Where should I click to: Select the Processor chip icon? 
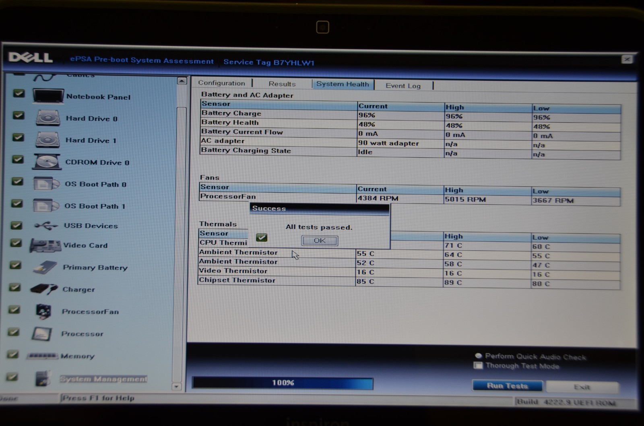click(42, 333)
